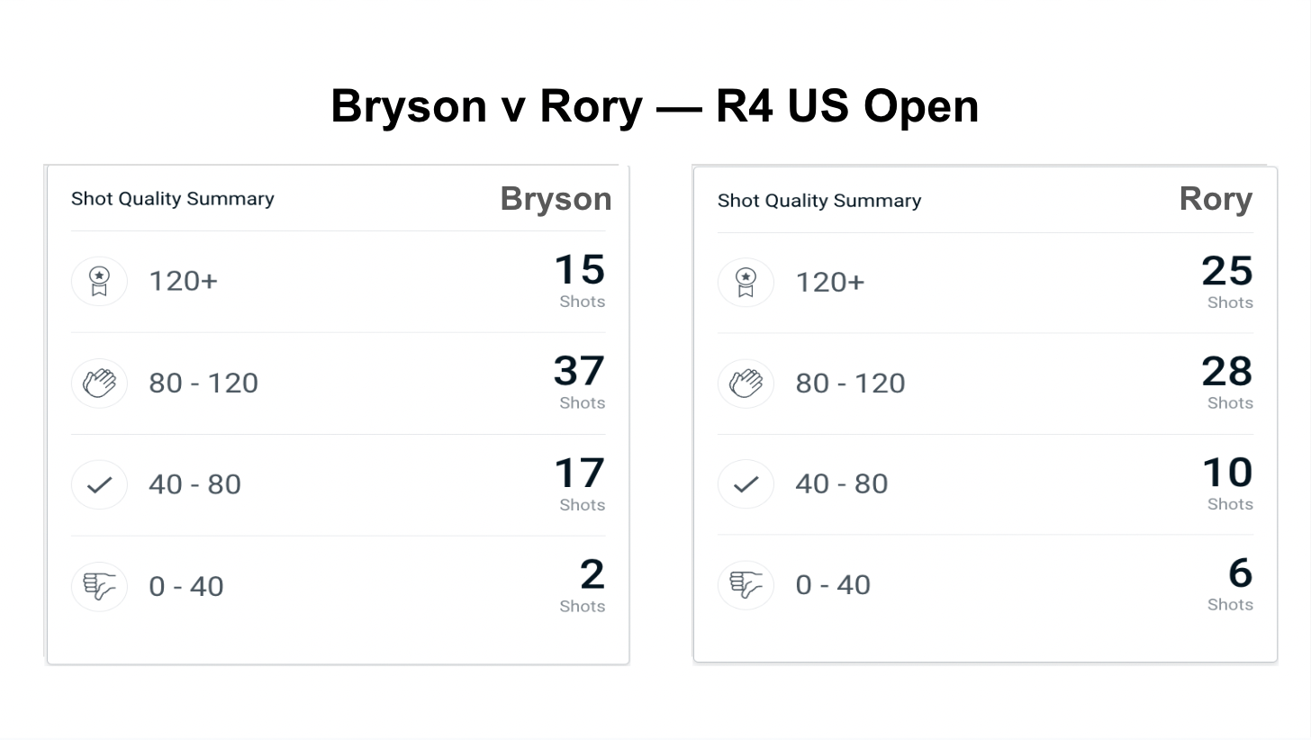Select Bryson's 15 shots count

tap(579, 270)
